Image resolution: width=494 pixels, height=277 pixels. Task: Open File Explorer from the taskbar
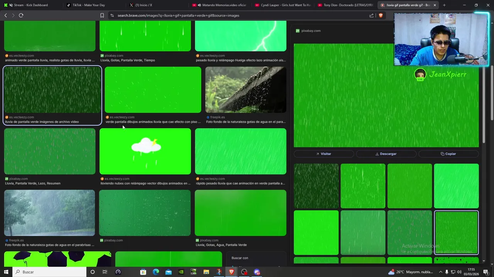click(x=206, y=272)
